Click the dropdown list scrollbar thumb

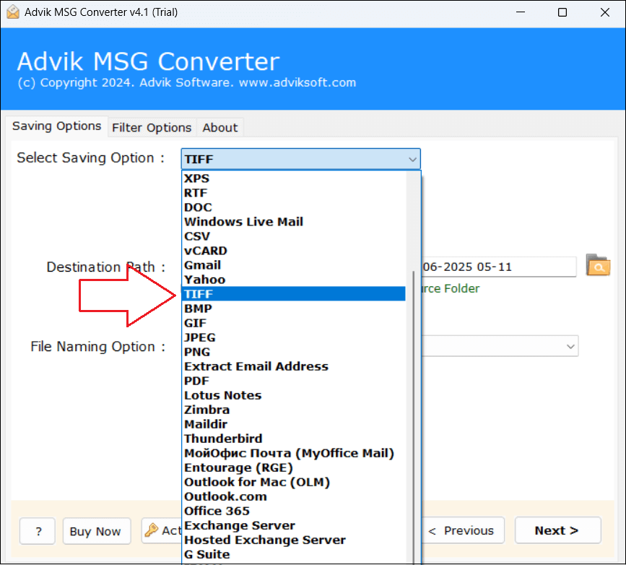(414, 417)
